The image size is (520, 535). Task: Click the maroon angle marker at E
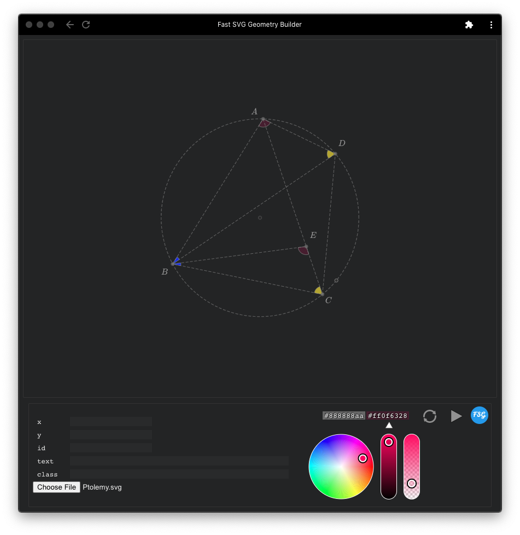point(304,251)
